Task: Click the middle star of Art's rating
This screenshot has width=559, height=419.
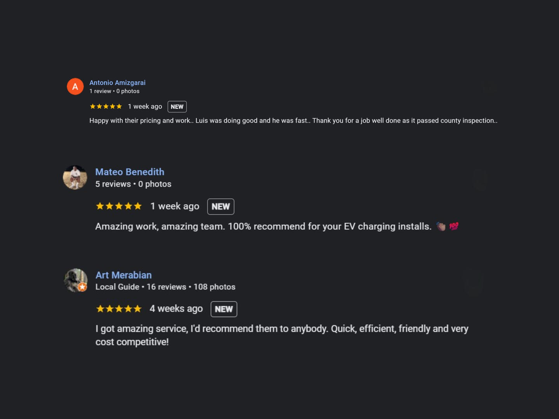Action: click(119, 308)
